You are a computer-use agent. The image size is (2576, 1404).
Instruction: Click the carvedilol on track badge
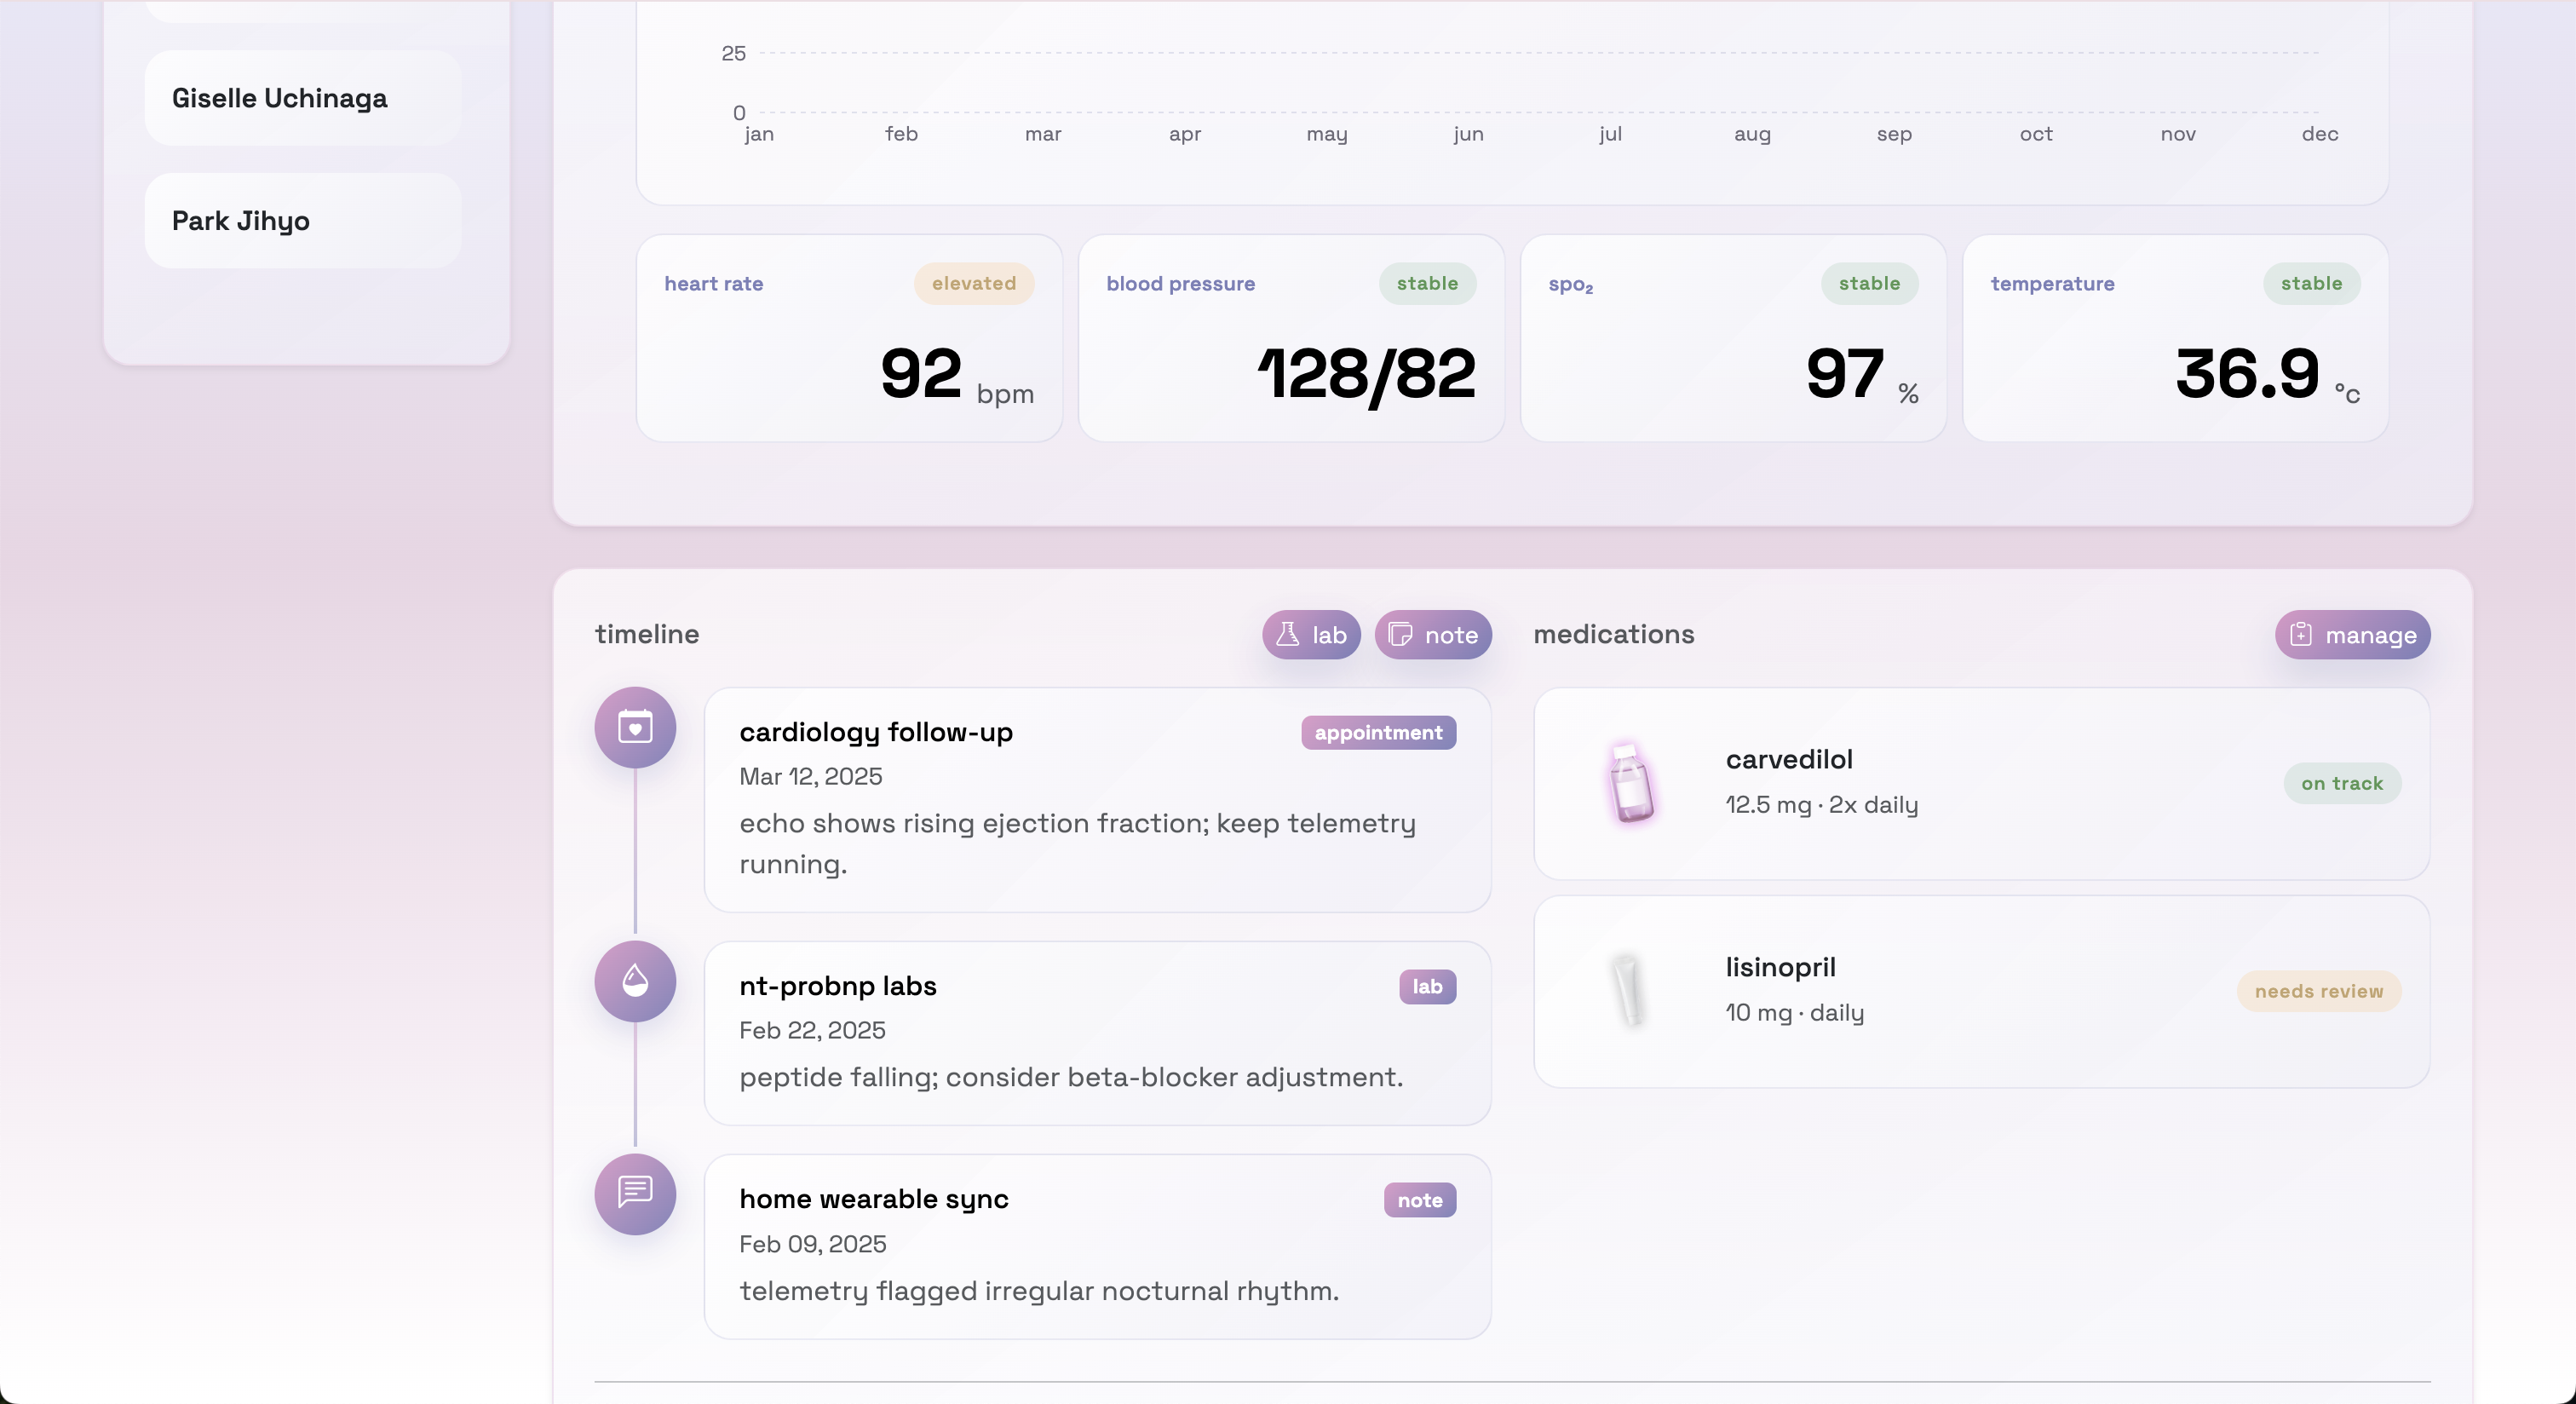(x=2341, y=783)
